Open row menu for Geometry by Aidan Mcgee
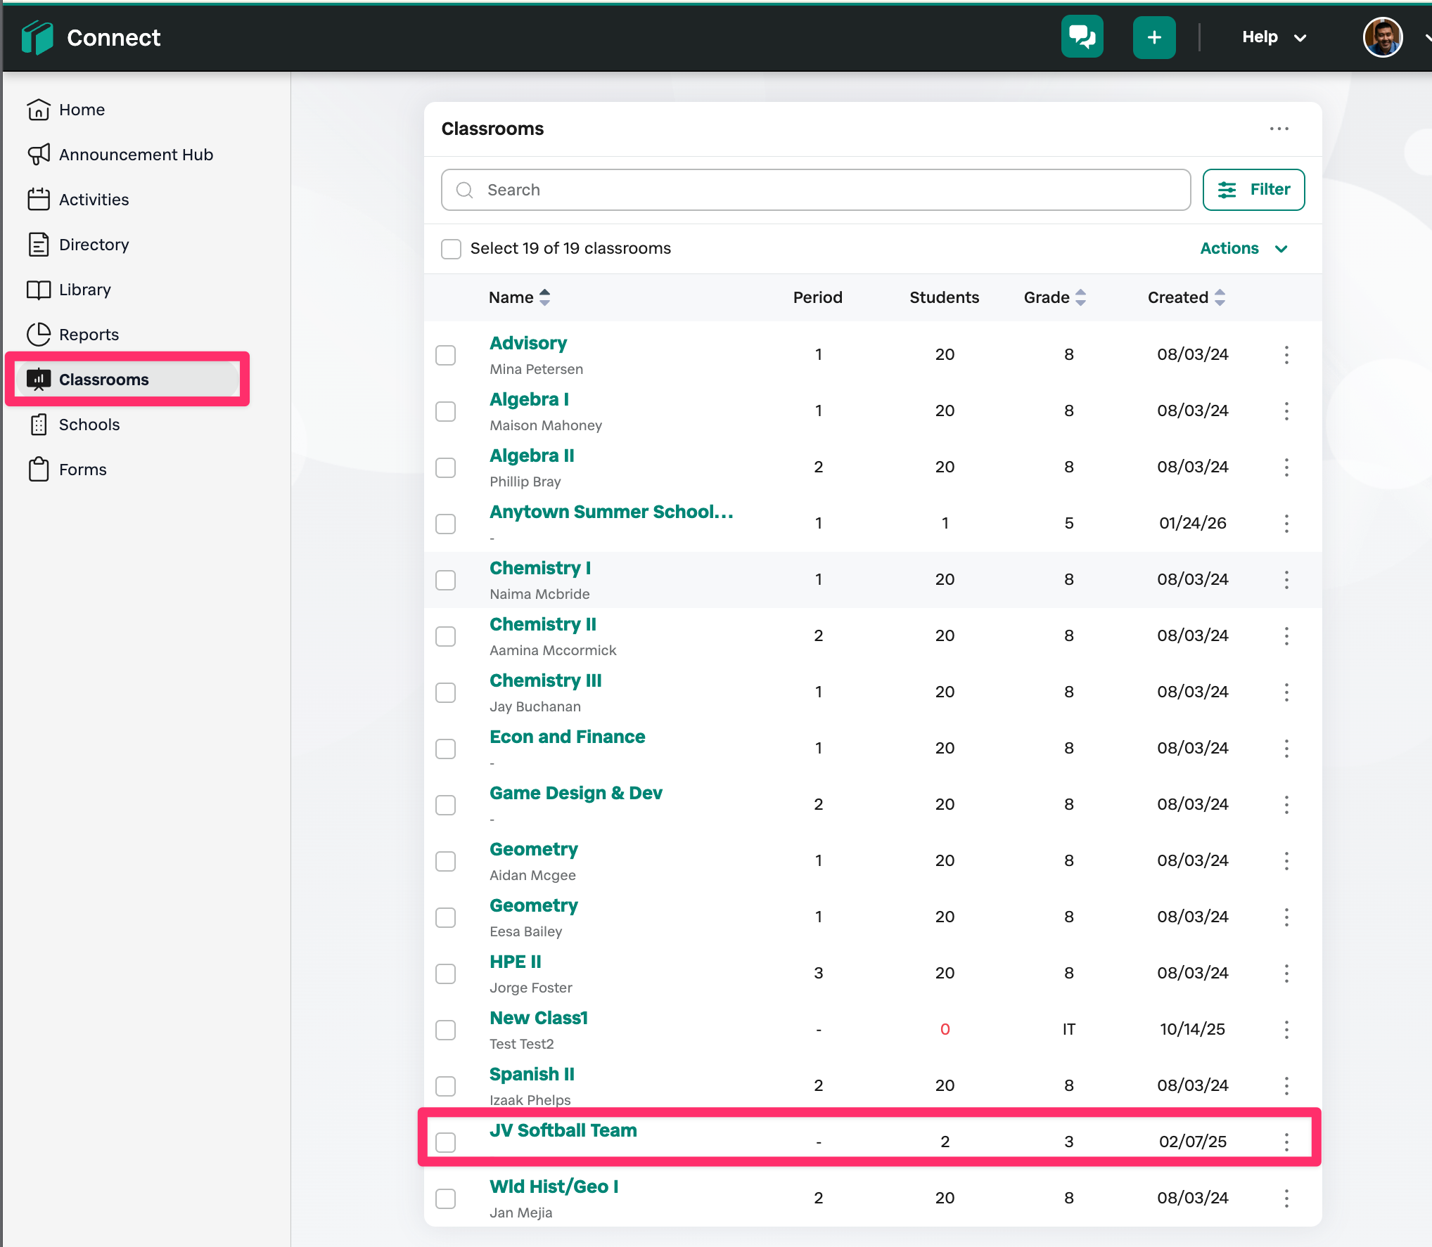This screenshot has width=1432, height=1247. [1286, 860]
